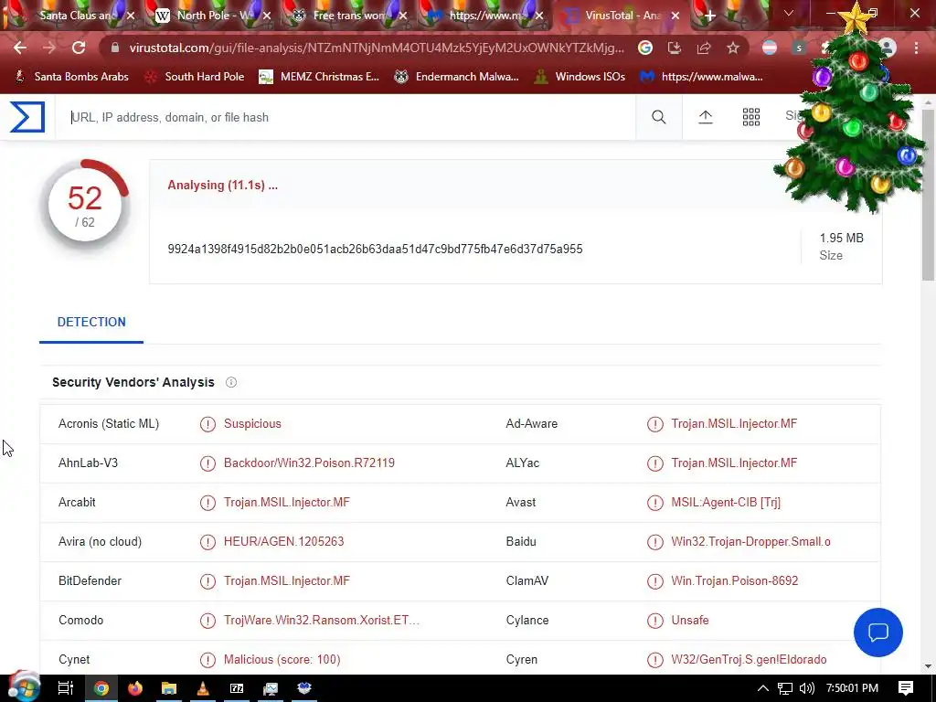Open Task View in the taskbar
The width and height of the screenshot is (936, 702).
65,688
